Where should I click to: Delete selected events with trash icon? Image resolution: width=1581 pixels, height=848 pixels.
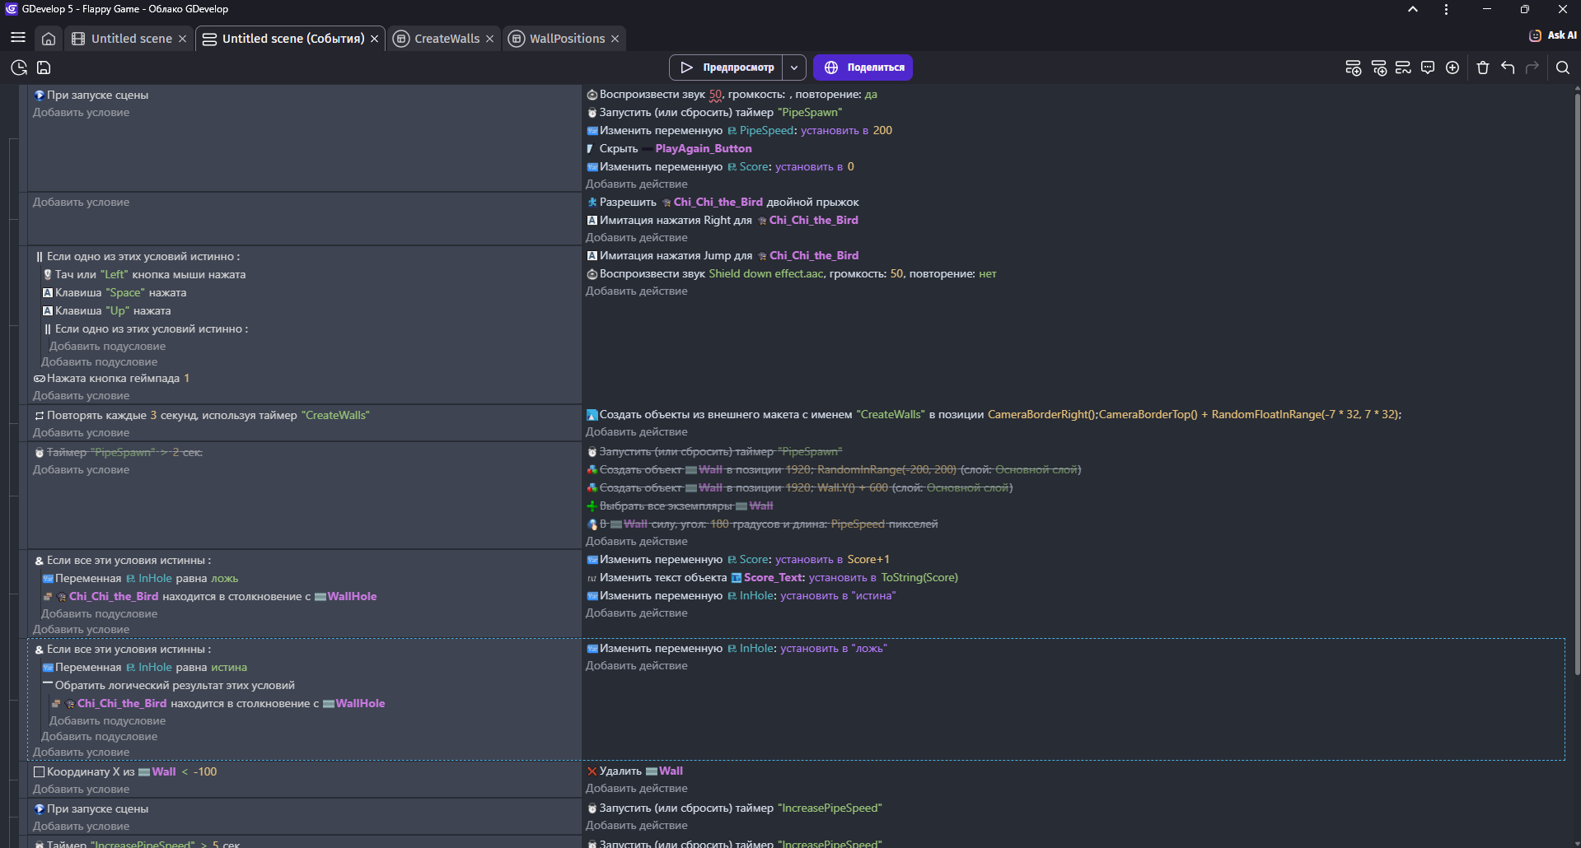coord(1483,68)
